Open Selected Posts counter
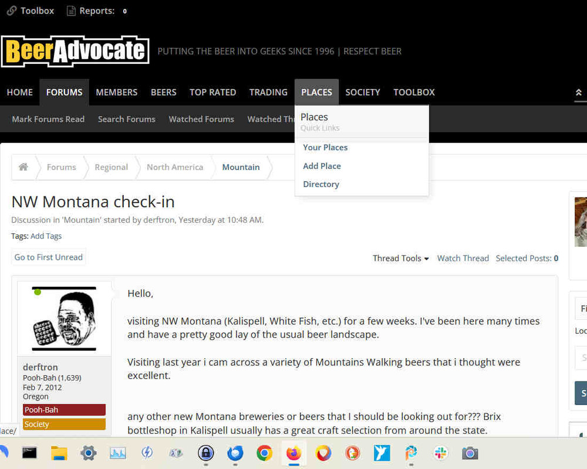Screen dimensions: 587x469 527,259
